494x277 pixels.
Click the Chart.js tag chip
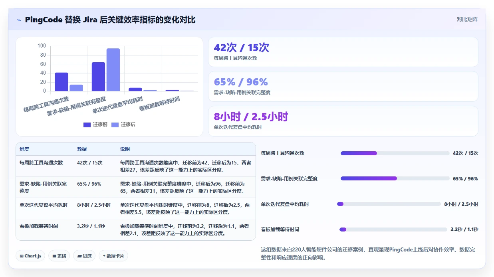[30, 256]
